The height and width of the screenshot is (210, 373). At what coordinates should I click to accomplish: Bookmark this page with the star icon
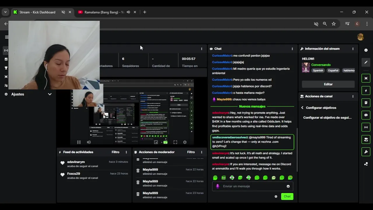334,24
